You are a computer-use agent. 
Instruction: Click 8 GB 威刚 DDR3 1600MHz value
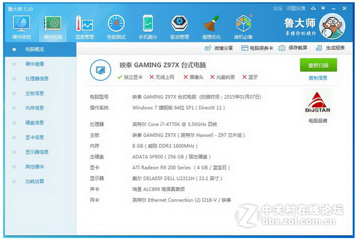pos(165,146)
